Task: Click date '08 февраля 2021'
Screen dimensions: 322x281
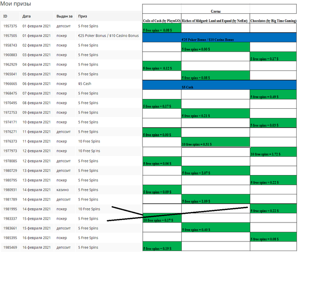Action: point(36,103)
